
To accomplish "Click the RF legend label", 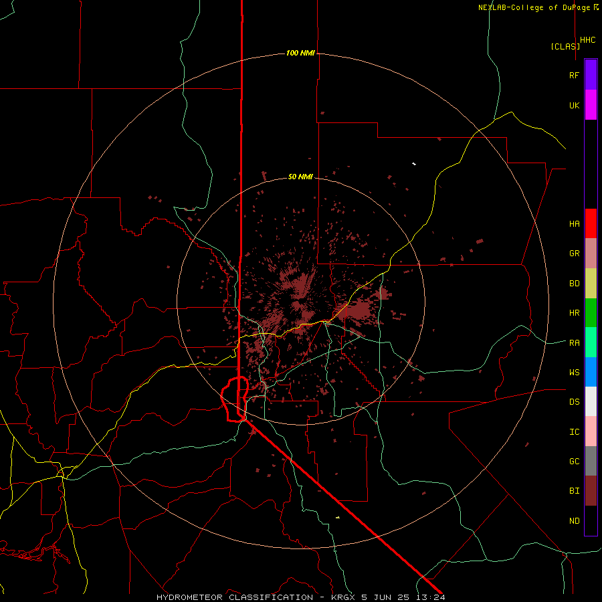I will pos(574,76).
